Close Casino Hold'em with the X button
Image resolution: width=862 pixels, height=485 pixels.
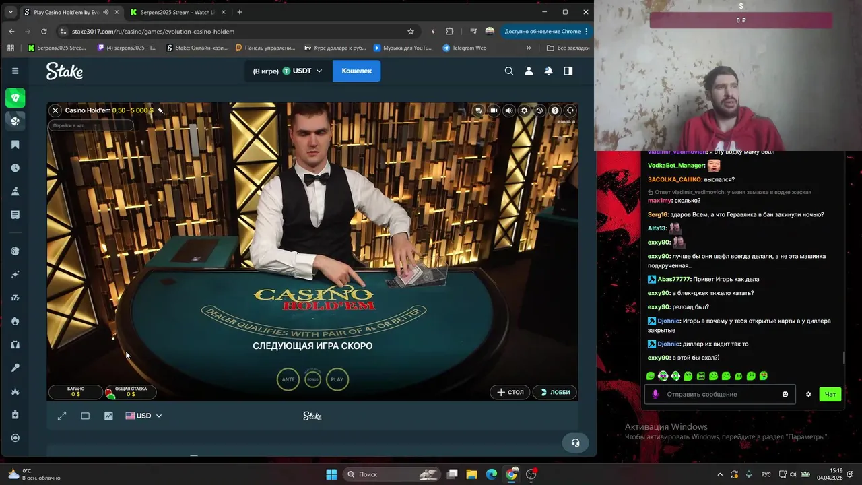[56, 110]
